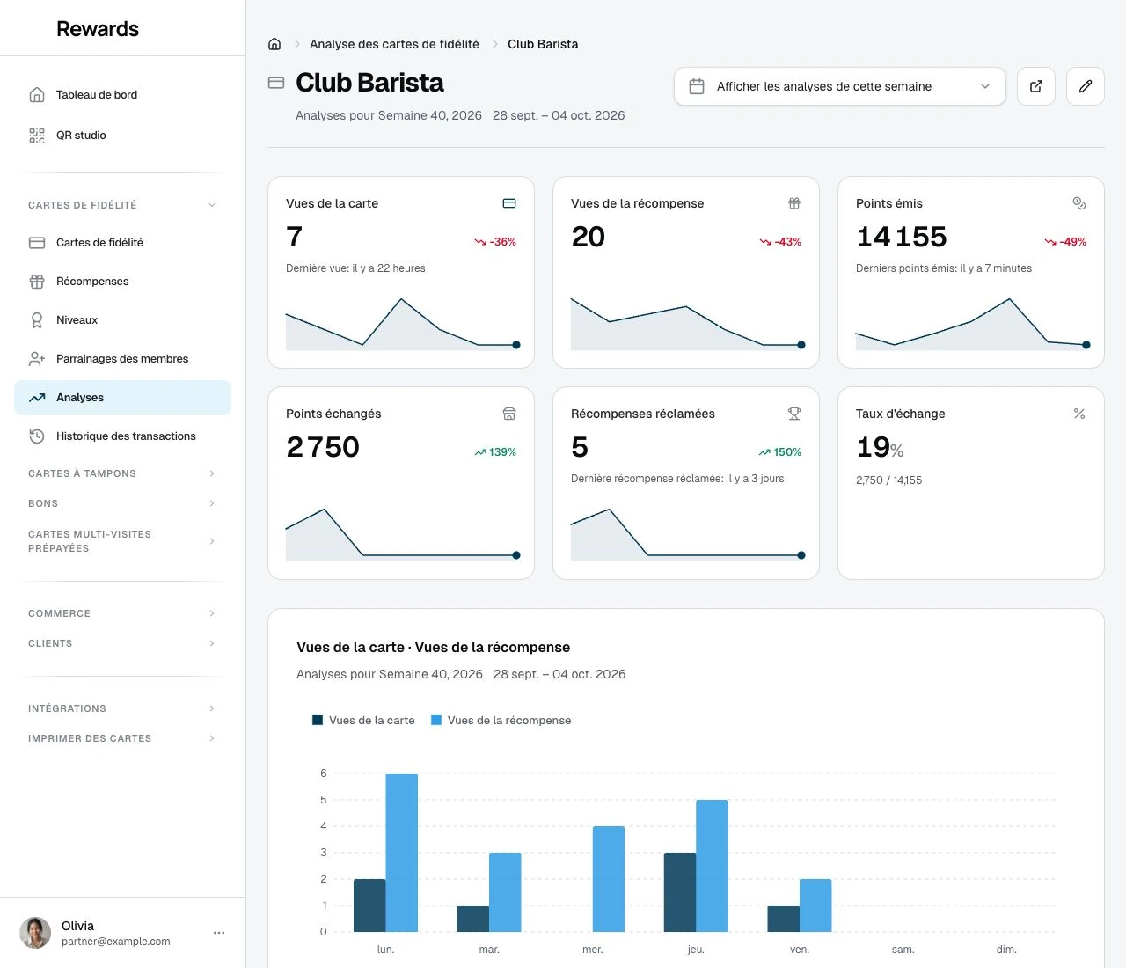Screen dimensions: 1126x968
Task: Click the three-dot menu beside Olivia
Action: 219,933
